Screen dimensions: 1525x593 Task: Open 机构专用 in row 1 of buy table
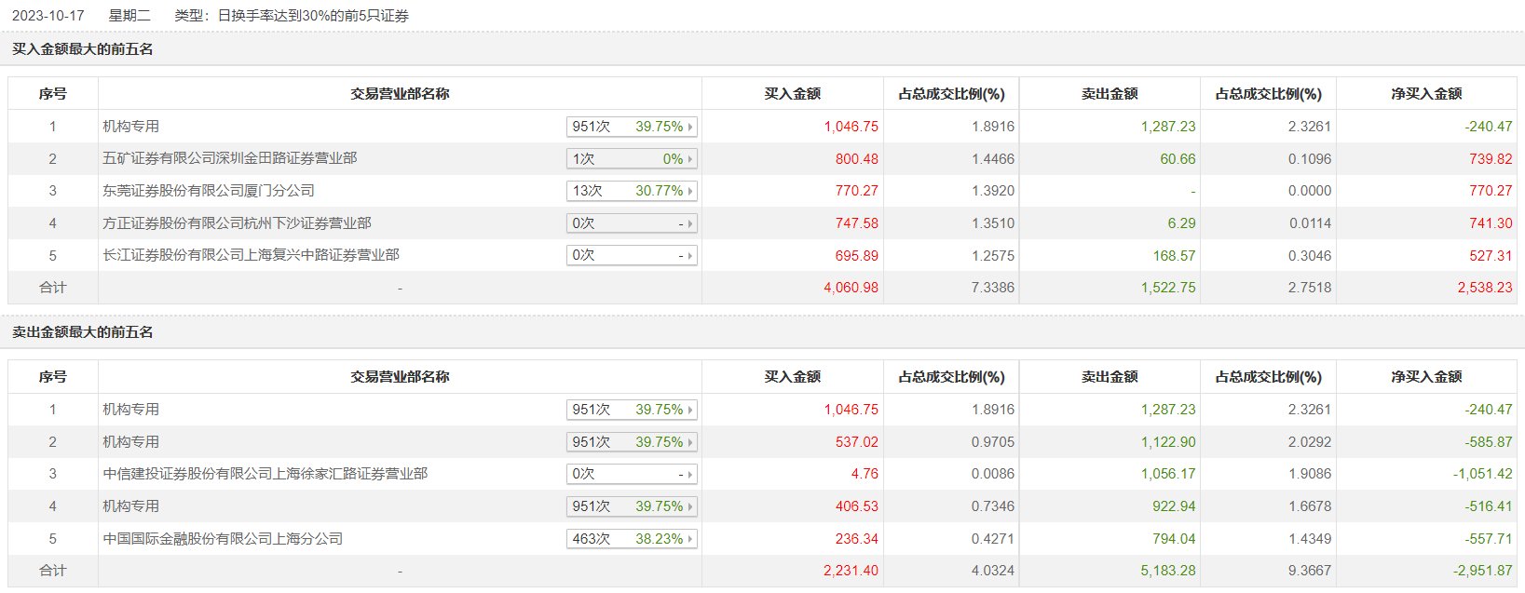tap(130, 127)
